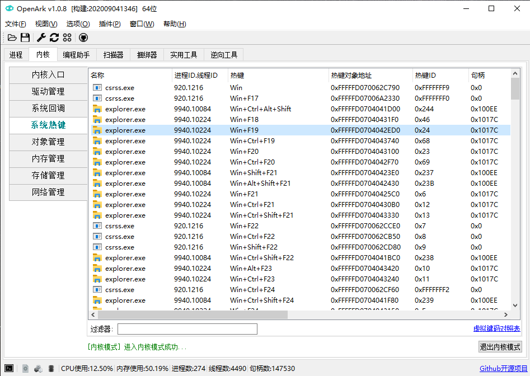This screenshot has height=376, width=530.
Task: Click the refresh arrows toolbar icon
Action: pos(54,37)
